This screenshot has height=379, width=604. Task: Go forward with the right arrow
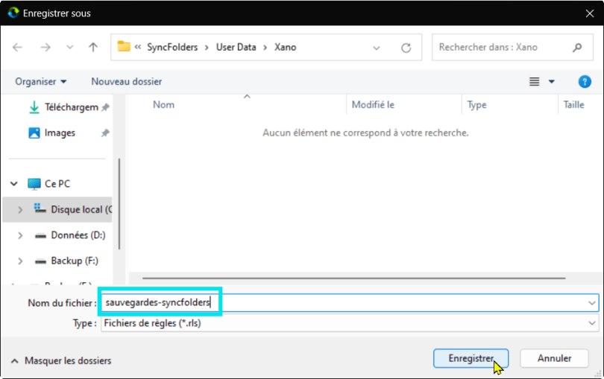coord(45,48)
